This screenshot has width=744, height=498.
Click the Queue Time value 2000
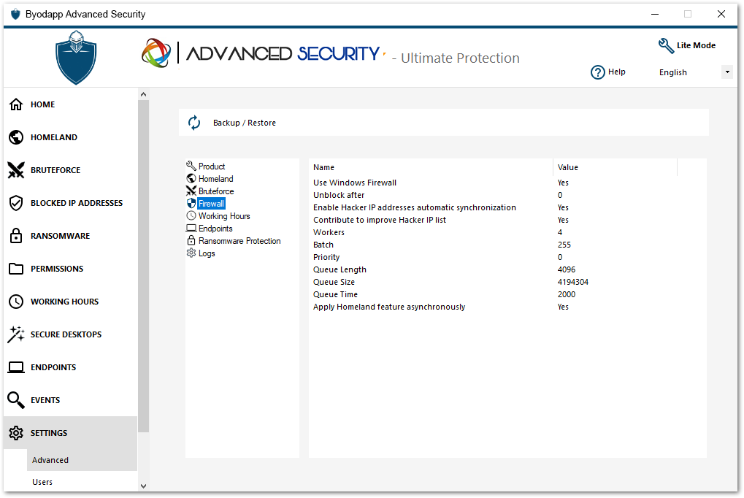[567, 294]
